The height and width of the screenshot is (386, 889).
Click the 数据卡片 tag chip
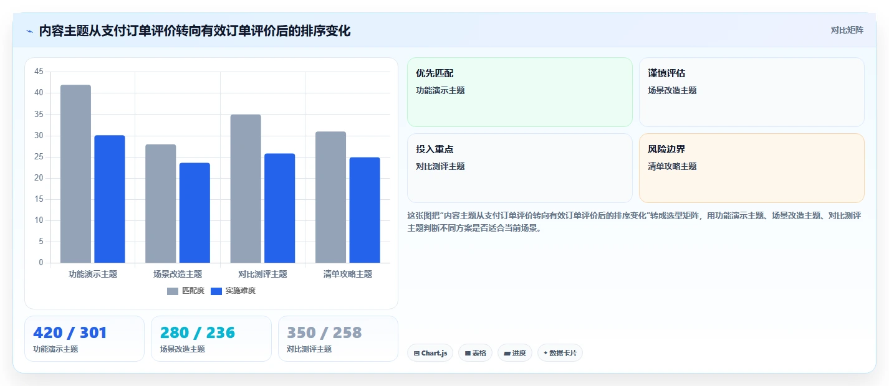click(x=560, y=353)
